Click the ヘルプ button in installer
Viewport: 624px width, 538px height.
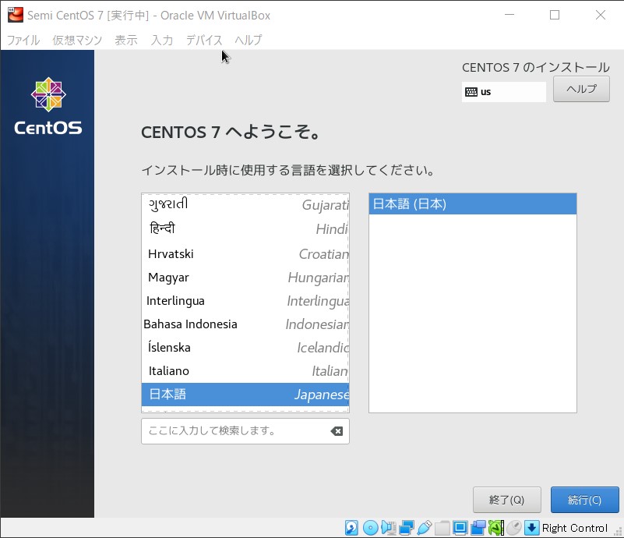pyautogui.click(x=581, y=89)
